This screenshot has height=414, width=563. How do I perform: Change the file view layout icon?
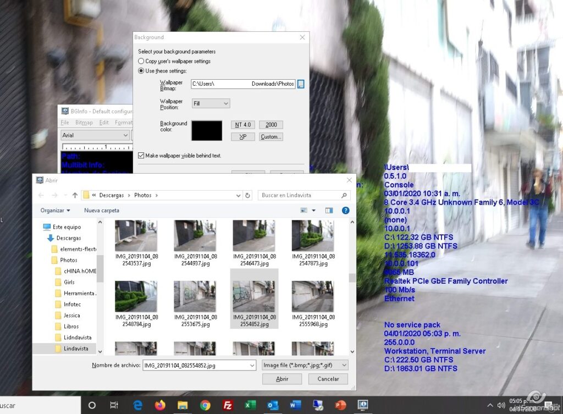click(303, 211)
